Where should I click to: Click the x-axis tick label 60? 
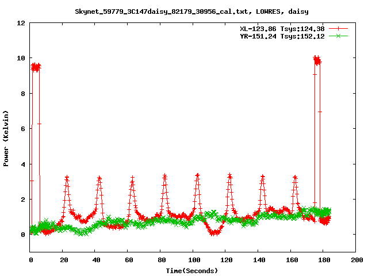point(129,260)
